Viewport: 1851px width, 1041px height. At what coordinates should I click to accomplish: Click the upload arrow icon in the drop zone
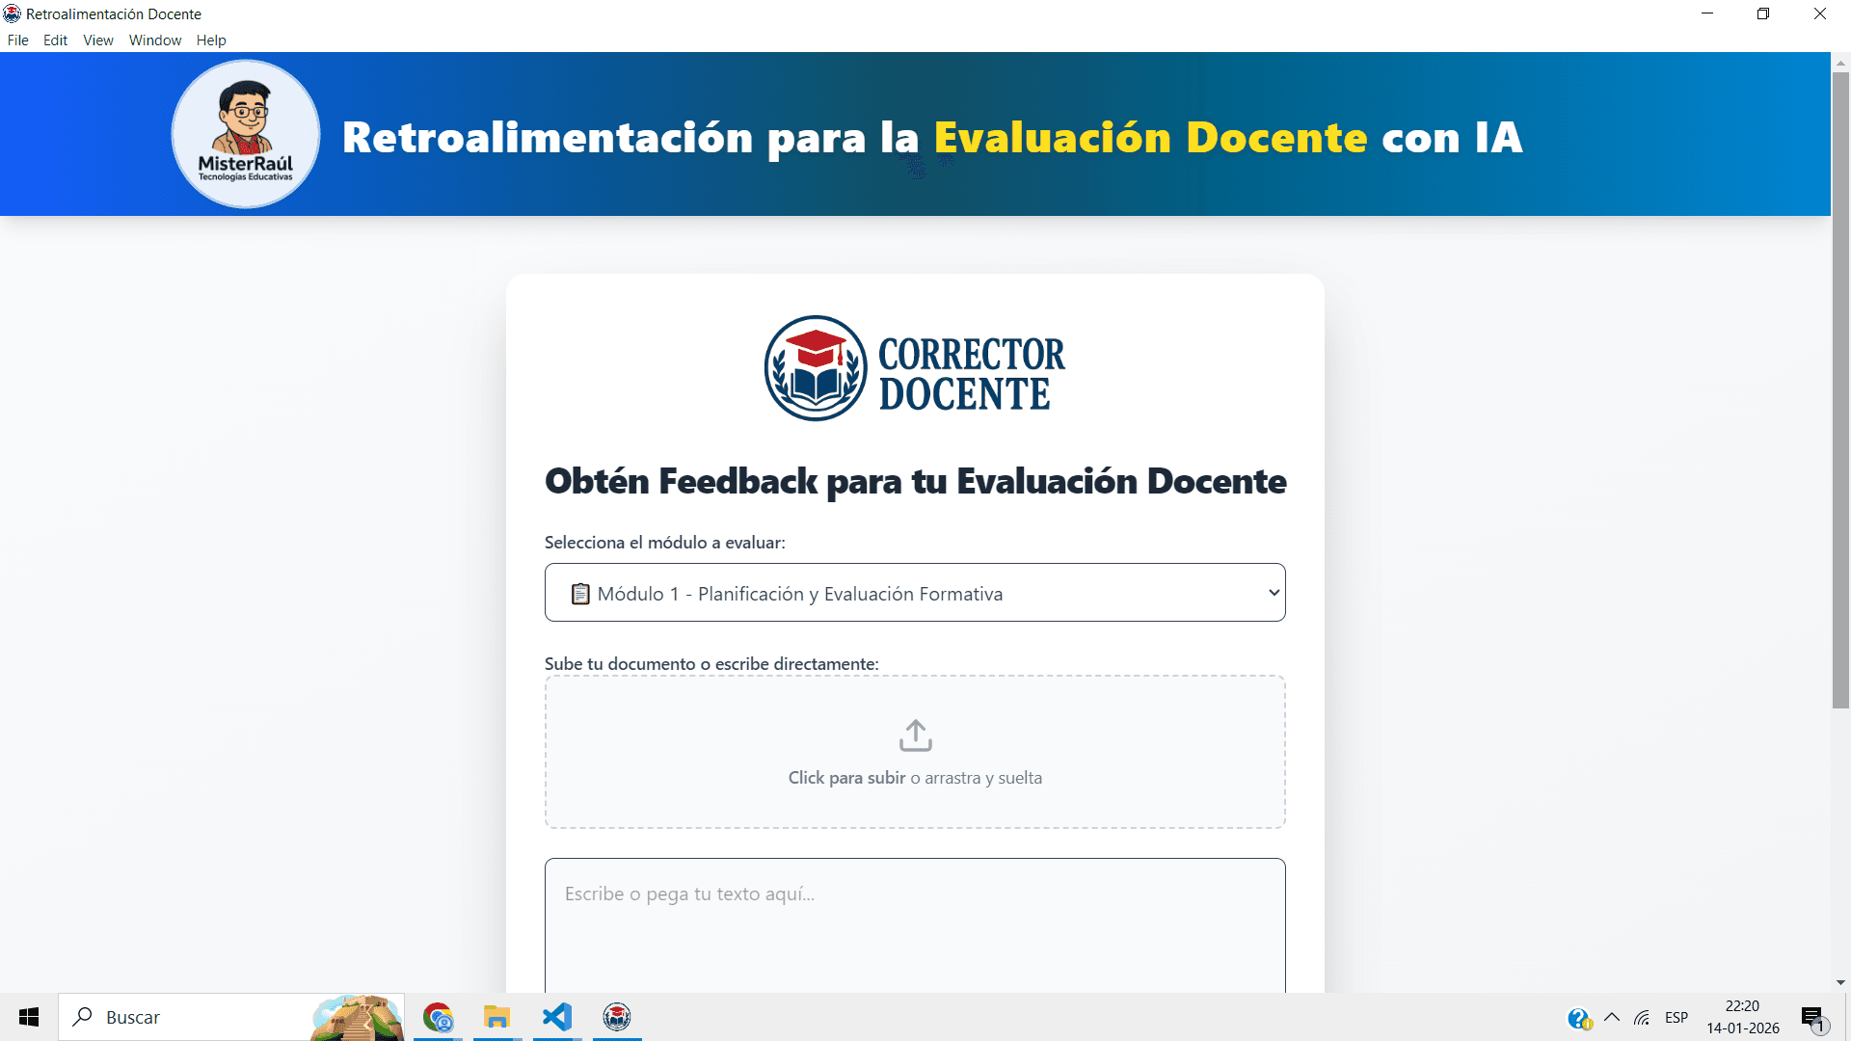tap(915, 734)
